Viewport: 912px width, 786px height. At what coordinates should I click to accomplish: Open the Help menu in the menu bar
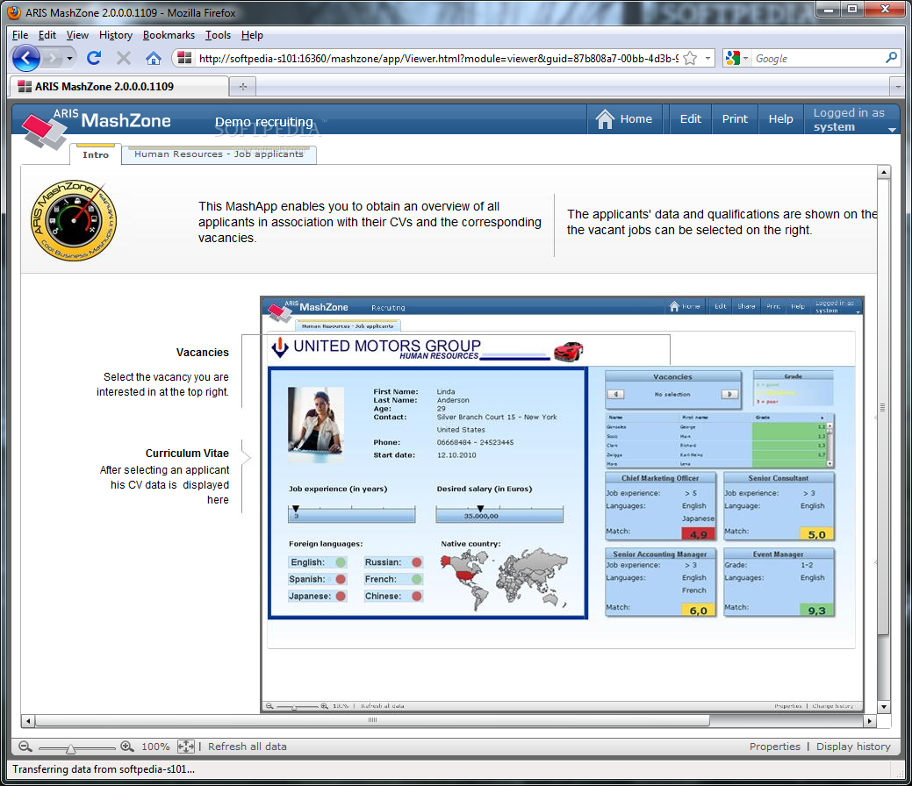[252, 35]
